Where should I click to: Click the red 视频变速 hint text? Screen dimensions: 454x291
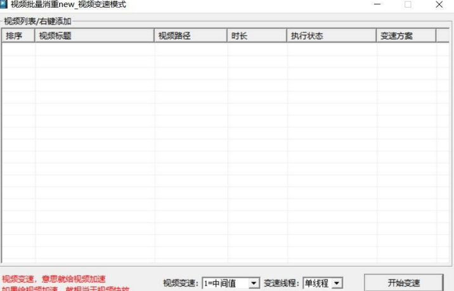[x=54, y=279]
